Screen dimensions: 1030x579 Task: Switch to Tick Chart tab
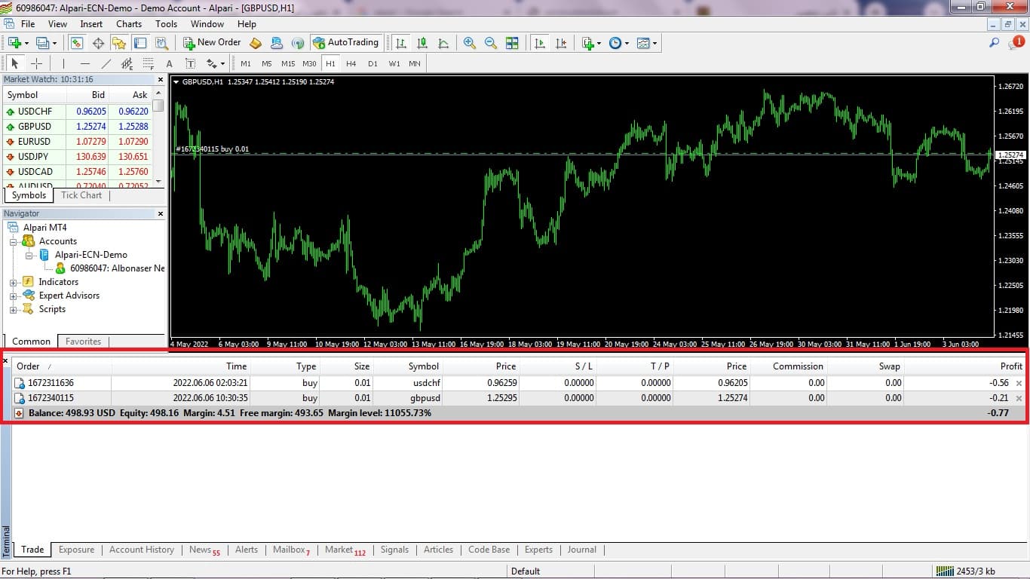(81, 195)
